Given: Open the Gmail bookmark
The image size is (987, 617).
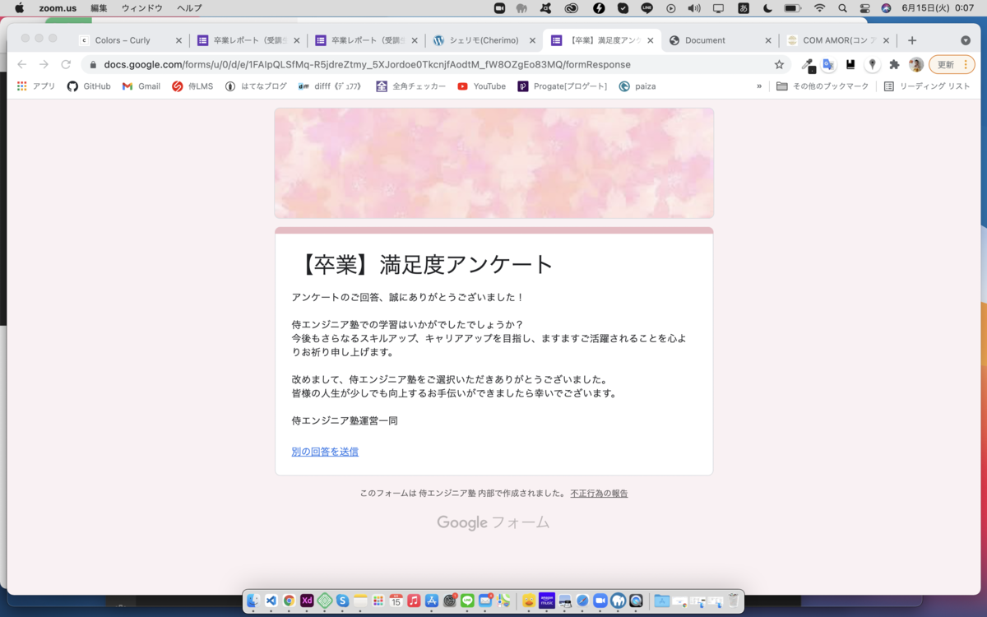Looking at the screenshot, I should [x=141, y=86].
